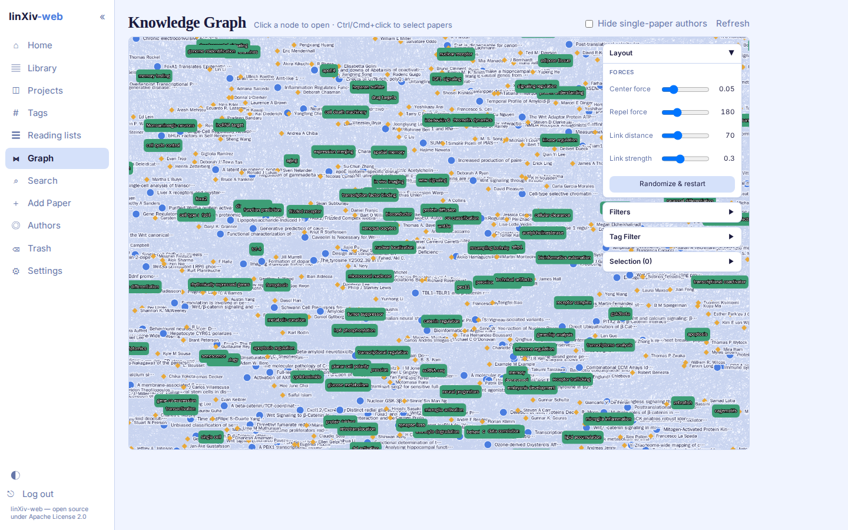Click the Search magnifier icon
This screenshot has width=848, height=530.
[16, 181]
